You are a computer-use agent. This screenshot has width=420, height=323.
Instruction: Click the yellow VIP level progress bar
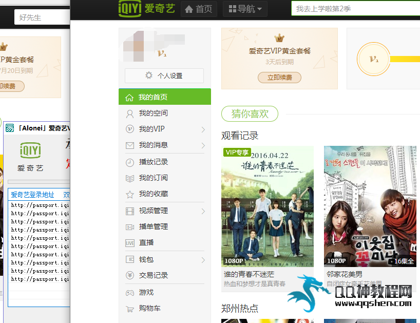(405, 59)
